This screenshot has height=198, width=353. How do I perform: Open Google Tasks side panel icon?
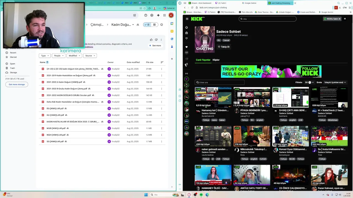tap(172, 39)
